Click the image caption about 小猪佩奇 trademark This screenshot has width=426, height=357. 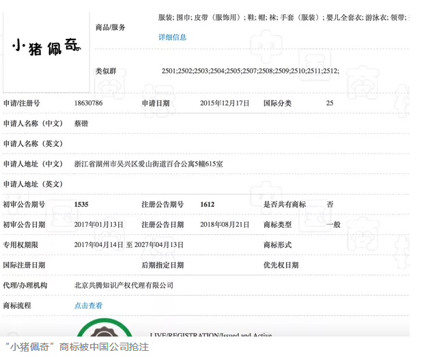(76, 347)
